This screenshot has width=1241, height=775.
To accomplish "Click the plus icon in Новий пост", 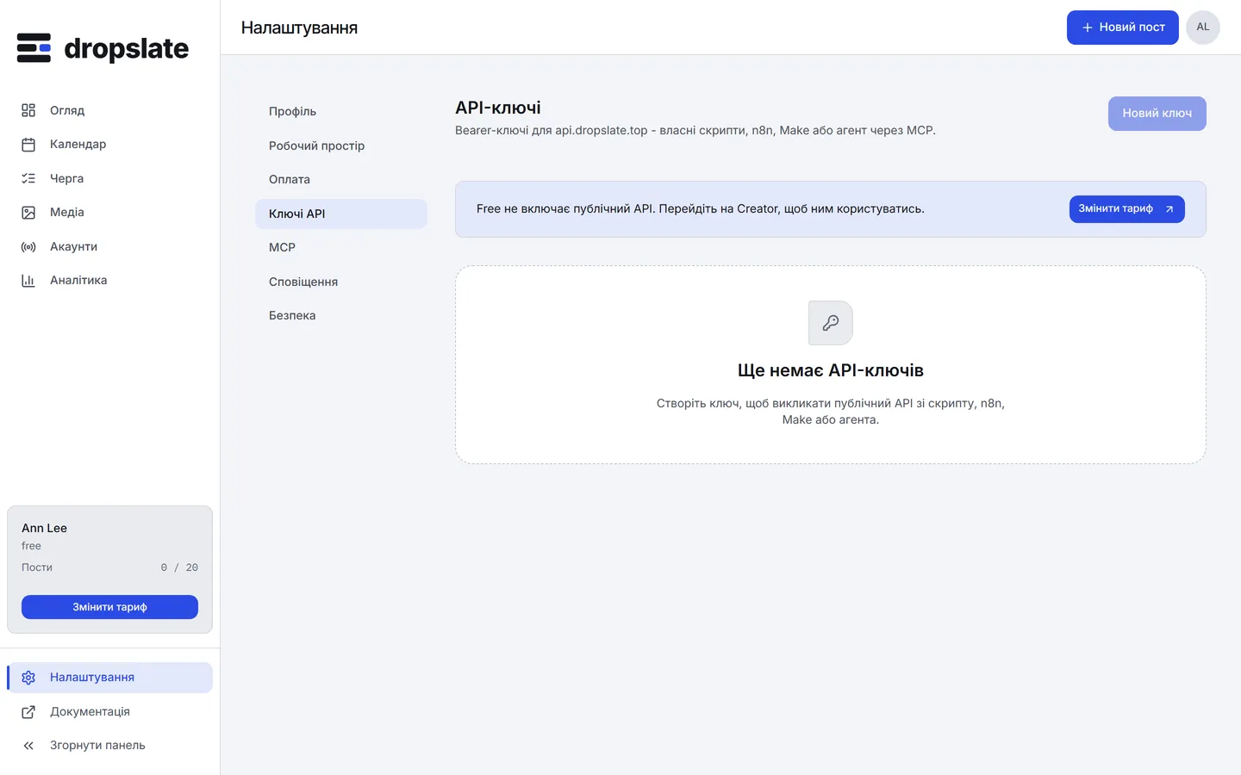I will (x=1088, y=28).
